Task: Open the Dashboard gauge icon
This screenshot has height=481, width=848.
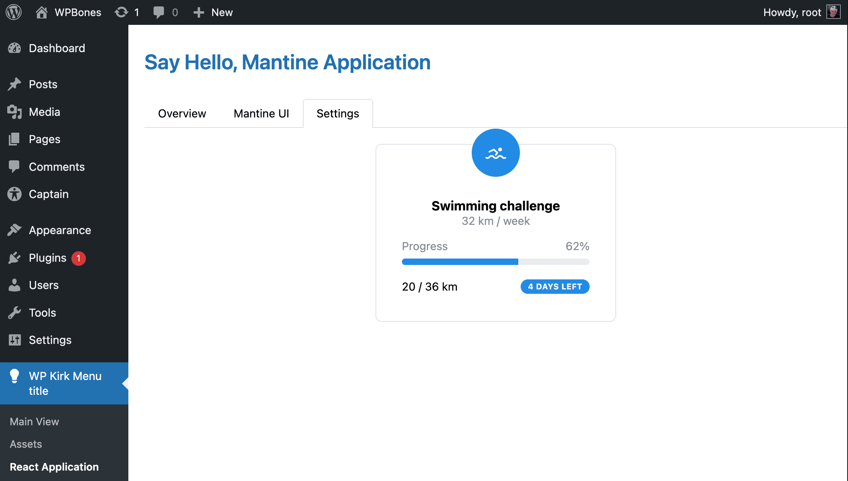Action: [x=14, y=48]
